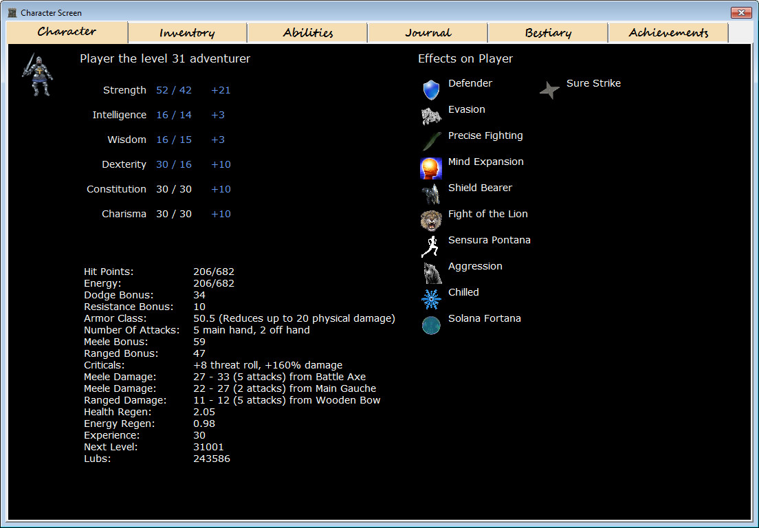
Task: Open the Bestiary tab
Action: 547,32
